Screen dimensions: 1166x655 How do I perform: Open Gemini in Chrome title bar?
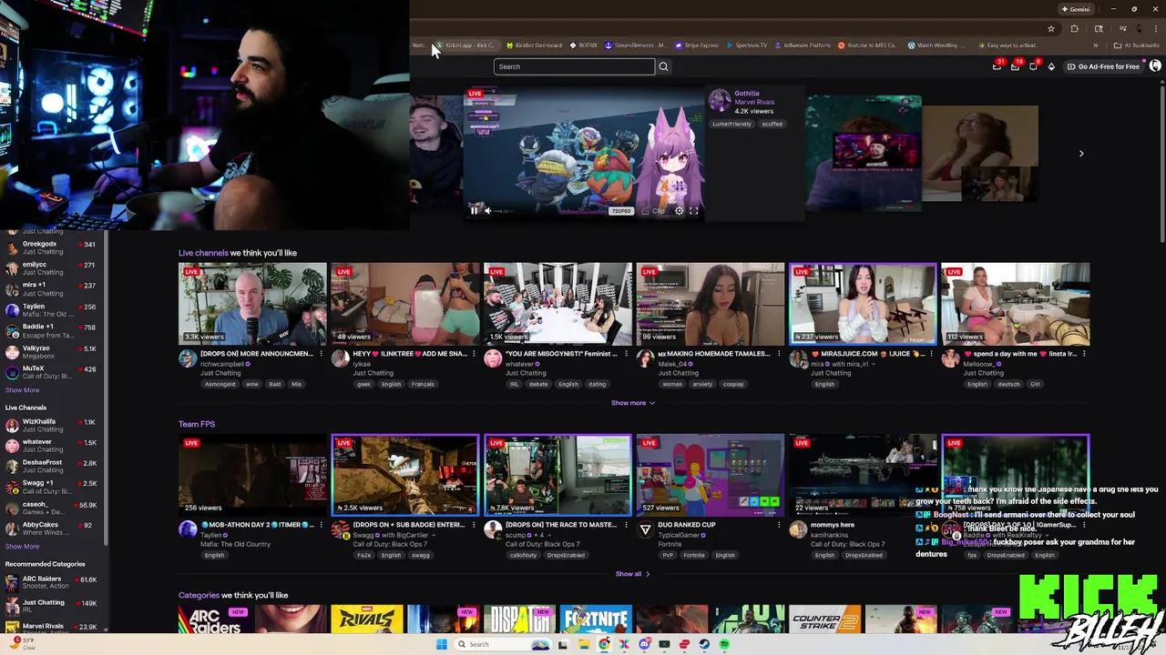coord(1076,9)
